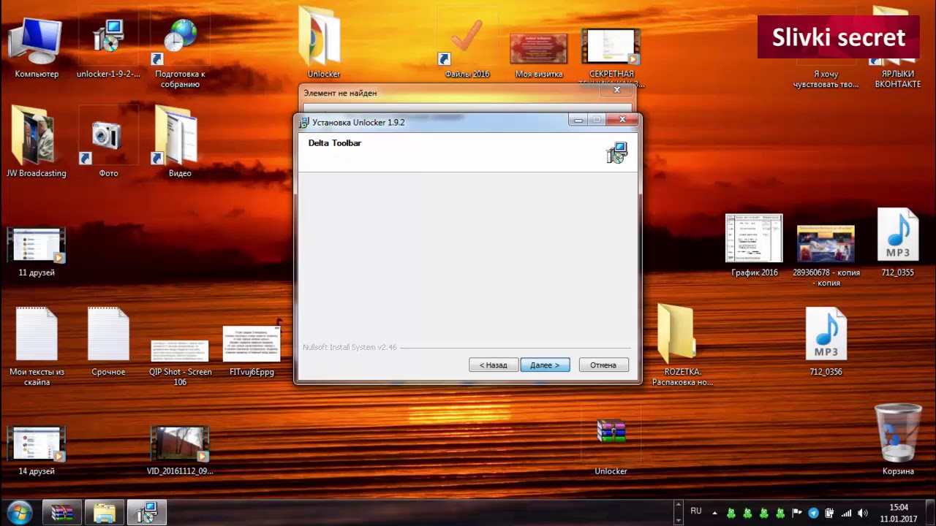Click the Telegram tray icon
The width and height of the screenshot is (936, 526).
click(813, 513)
